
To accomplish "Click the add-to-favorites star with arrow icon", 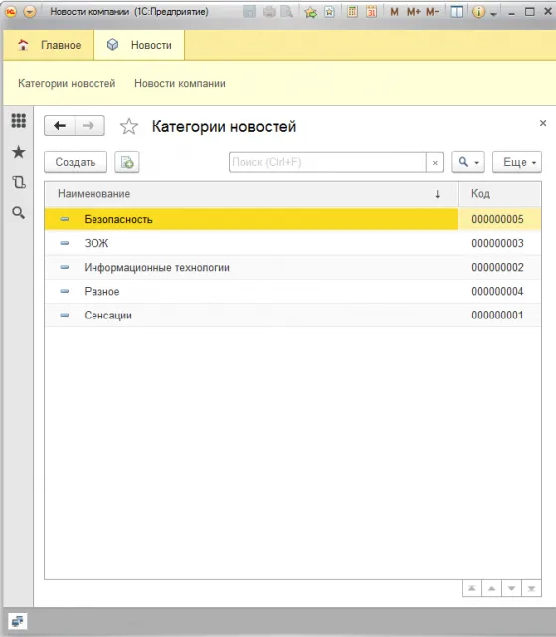I will (x=311, y=12).
